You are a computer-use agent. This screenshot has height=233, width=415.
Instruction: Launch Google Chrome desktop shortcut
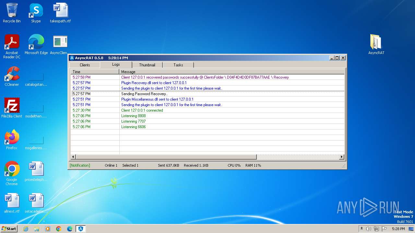(12, 173)
